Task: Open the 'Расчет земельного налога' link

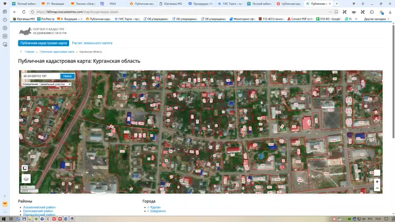Action: click(92, 43)
